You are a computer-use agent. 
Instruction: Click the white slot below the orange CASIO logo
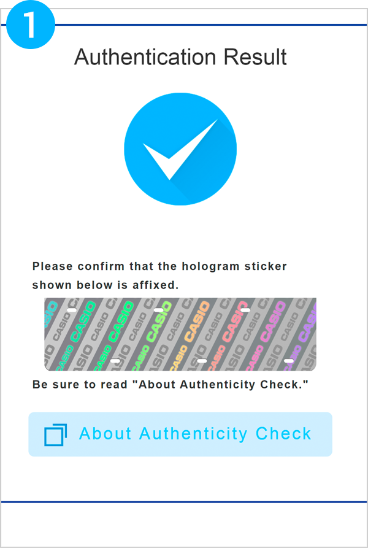(201, 361)
